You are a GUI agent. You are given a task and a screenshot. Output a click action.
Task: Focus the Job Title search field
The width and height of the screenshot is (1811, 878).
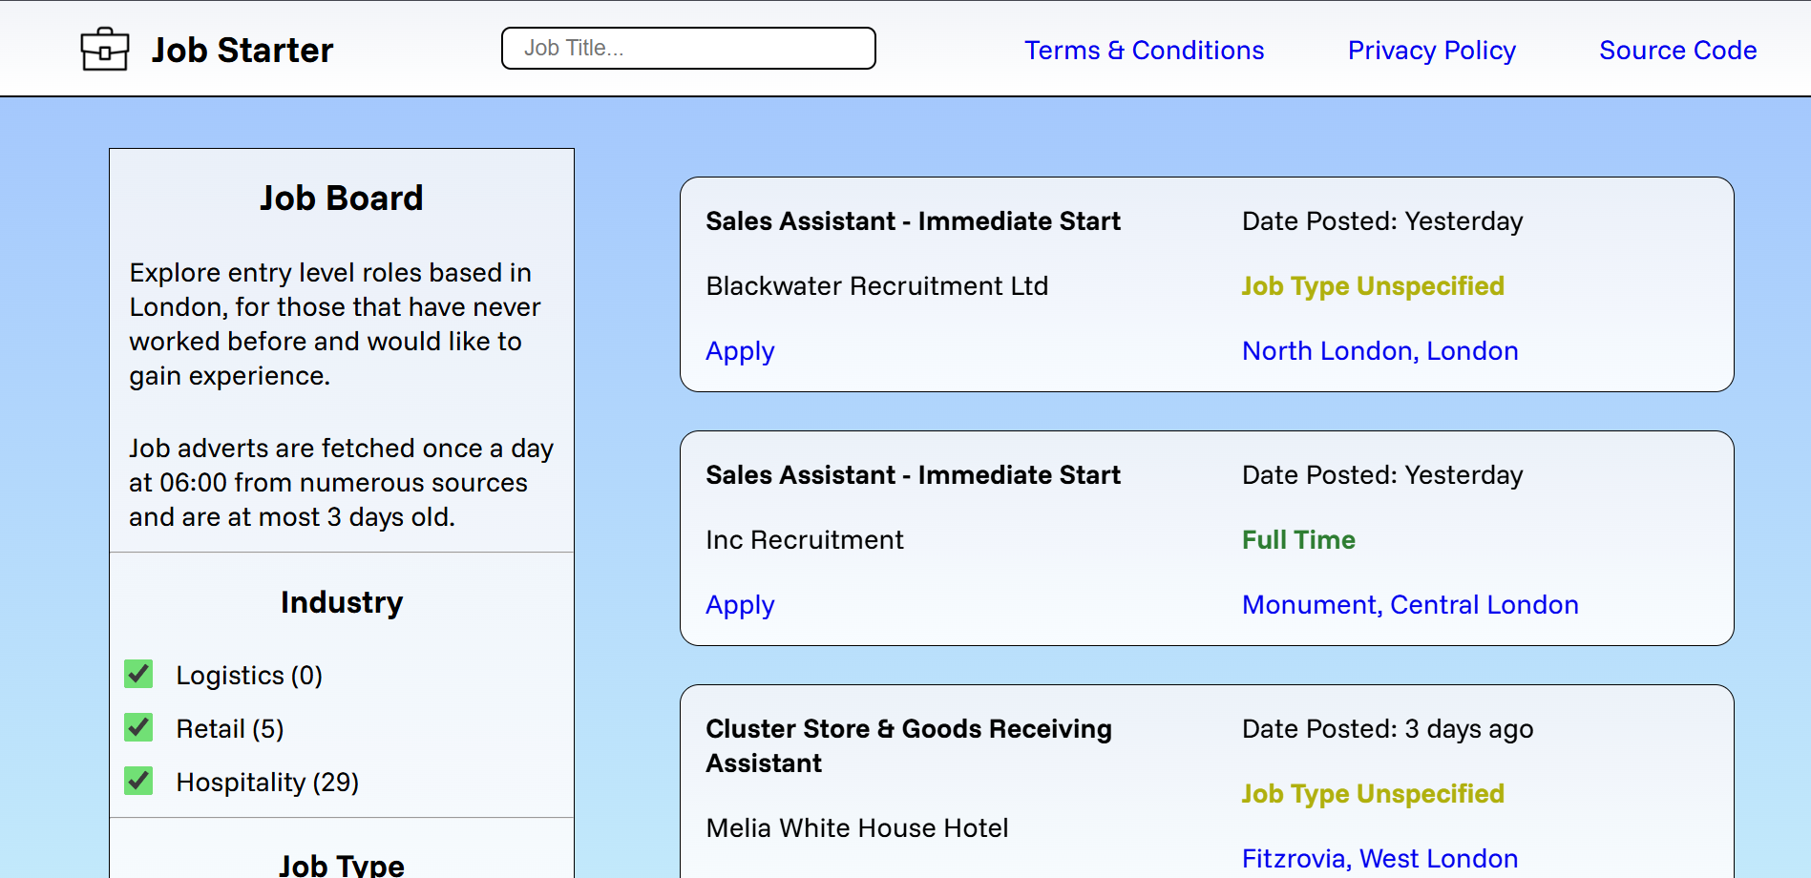tap(688, 48)
